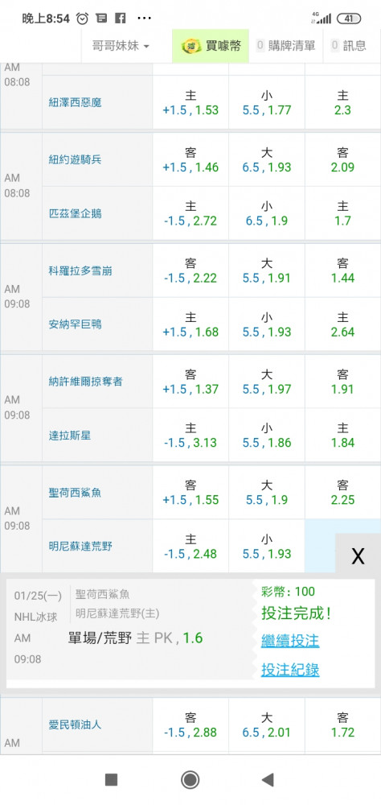Screen dimensions: 381x805
Task: Tap the Android home circle button
Action: tap(190, 780)
